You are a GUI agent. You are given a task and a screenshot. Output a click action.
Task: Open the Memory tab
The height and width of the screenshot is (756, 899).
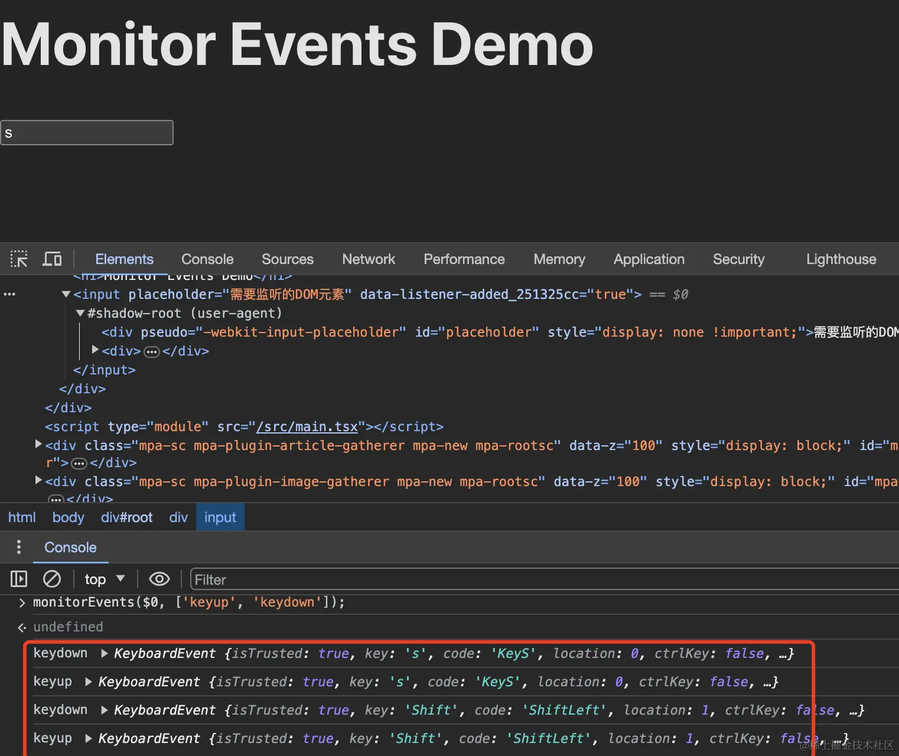click(x=559, y=259)
